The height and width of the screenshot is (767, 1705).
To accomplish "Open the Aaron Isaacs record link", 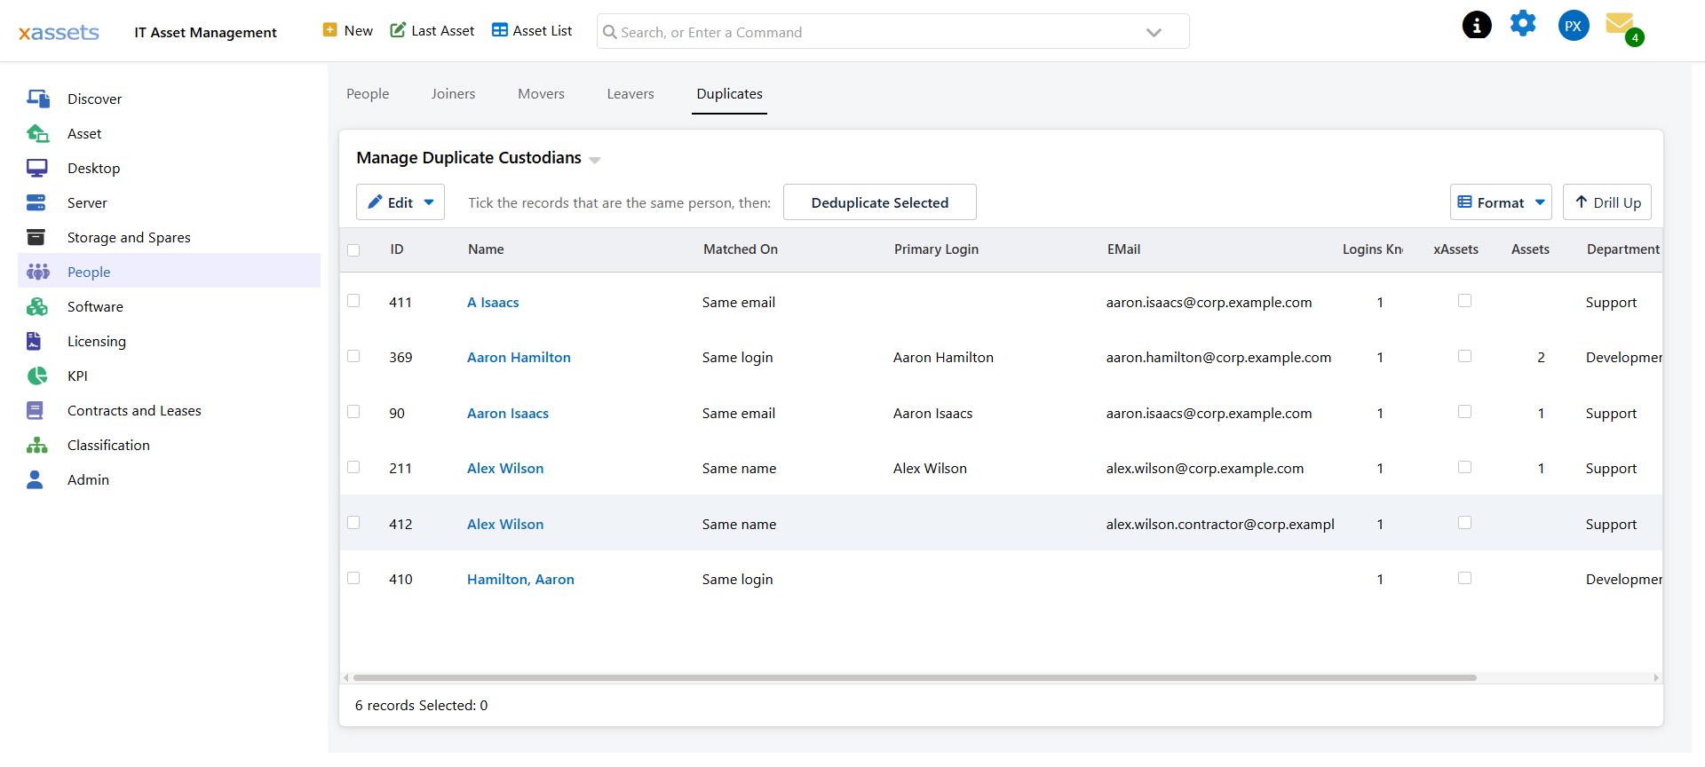I will pyautogui.click(x=508, y=413).
